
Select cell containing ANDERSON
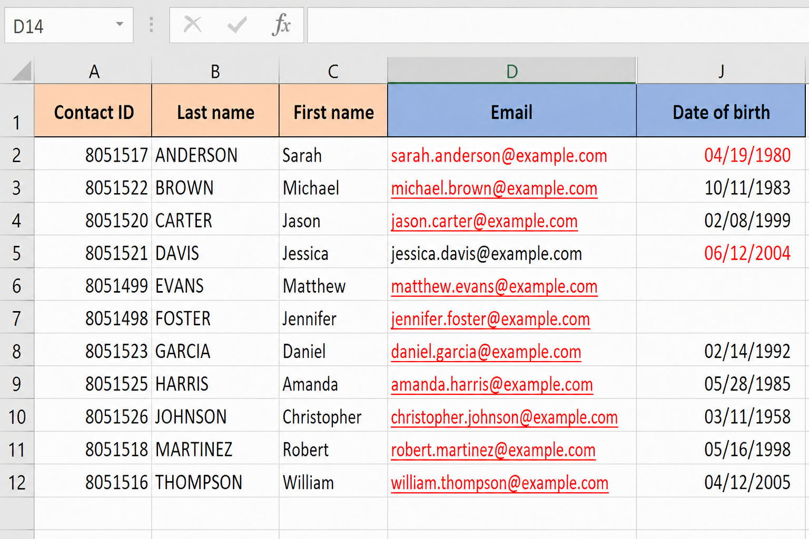[215, 155]
